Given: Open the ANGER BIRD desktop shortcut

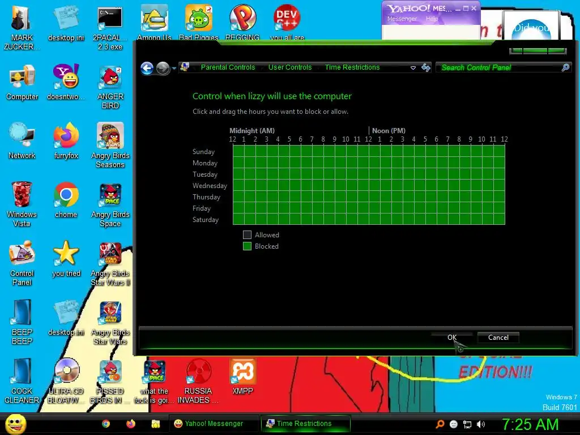Looking at the screenshot, I should [110, 87].
